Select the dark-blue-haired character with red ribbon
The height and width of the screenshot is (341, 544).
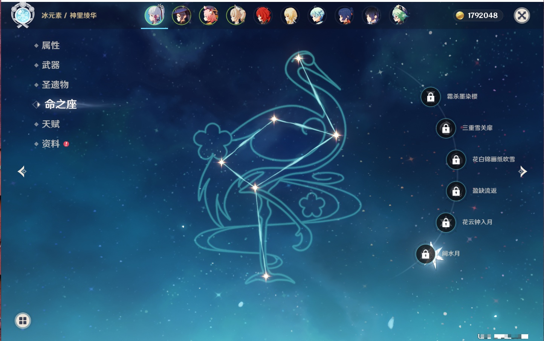point(344,15)
